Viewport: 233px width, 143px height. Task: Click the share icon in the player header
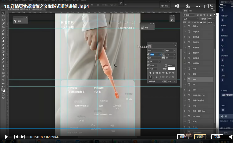[177, 6]
